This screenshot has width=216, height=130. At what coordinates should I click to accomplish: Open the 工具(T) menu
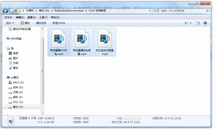pos(43,17)
